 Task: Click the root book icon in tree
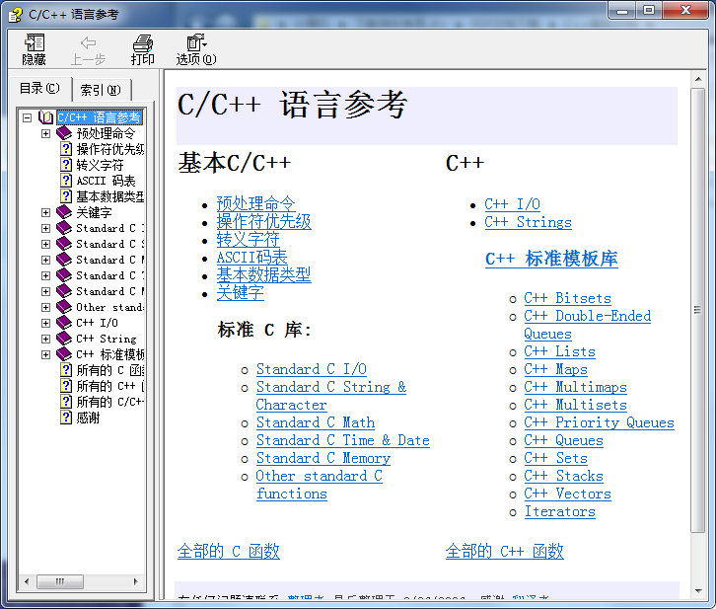(x=46, y=117)
